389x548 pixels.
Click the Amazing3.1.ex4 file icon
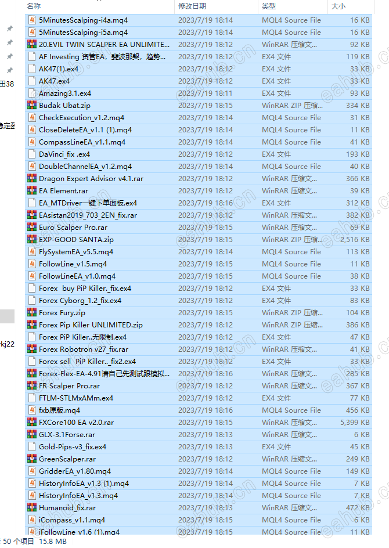(32, 93)
